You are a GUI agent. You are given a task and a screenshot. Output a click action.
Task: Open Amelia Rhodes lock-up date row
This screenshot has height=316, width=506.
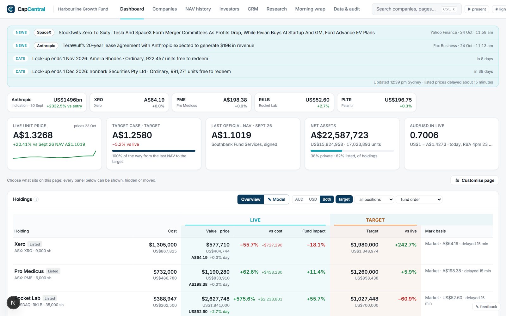253,59
